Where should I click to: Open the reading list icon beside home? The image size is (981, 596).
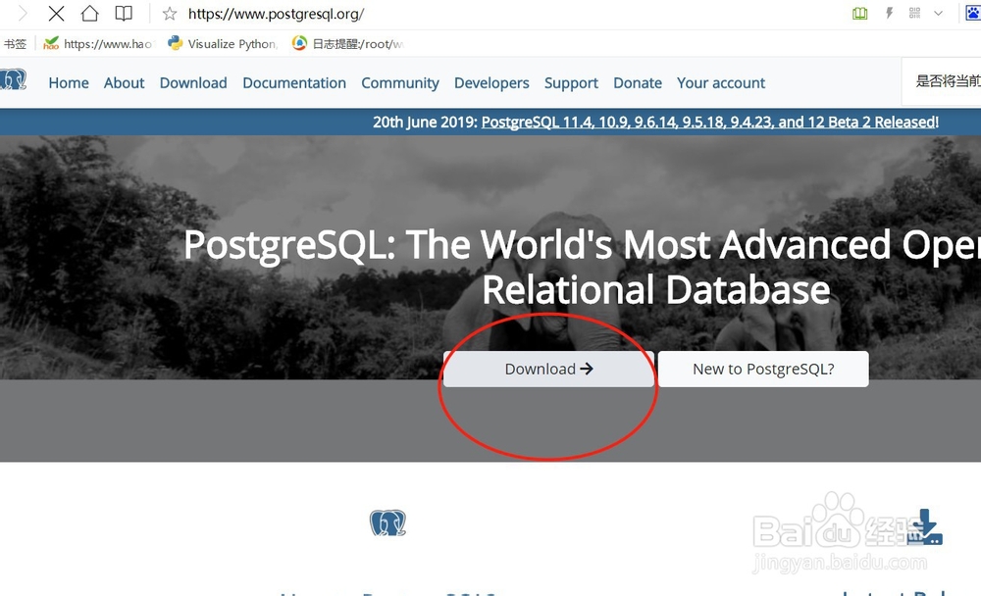(122, 15)
